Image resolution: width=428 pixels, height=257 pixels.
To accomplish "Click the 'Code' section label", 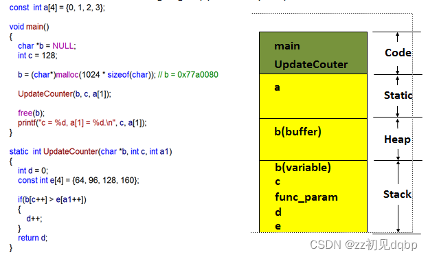I will pyautogui.click(x=398, y=53).
